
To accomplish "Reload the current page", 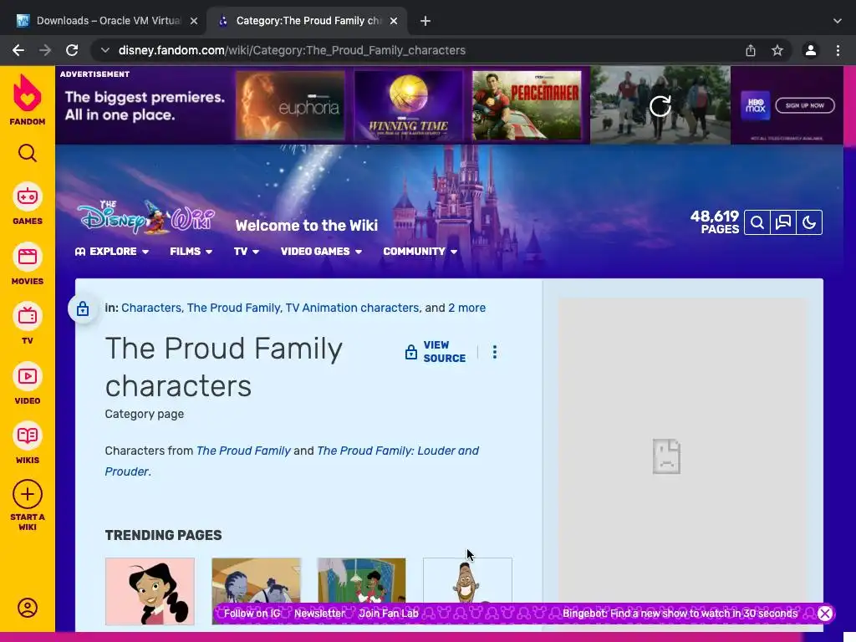I will (72, 50).
